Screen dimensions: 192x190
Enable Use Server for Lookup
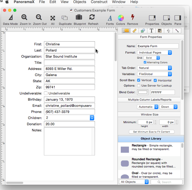(x=139, y=86)
